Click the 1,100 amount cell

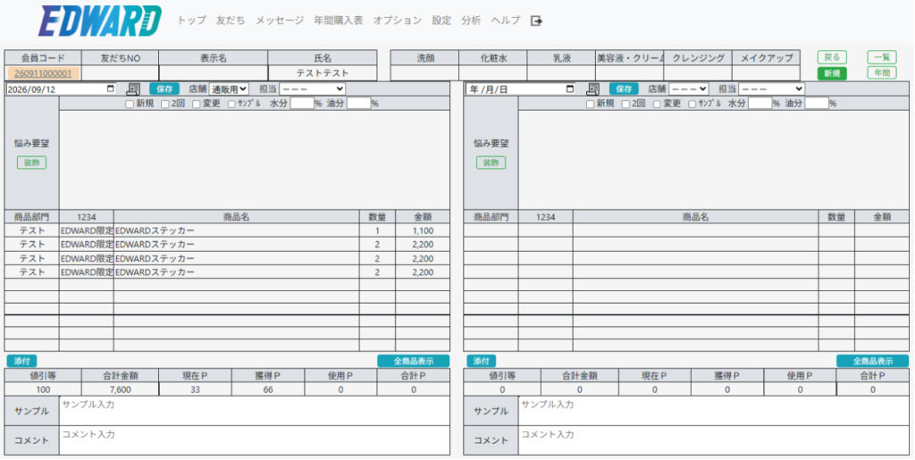[x=423, y=230]
